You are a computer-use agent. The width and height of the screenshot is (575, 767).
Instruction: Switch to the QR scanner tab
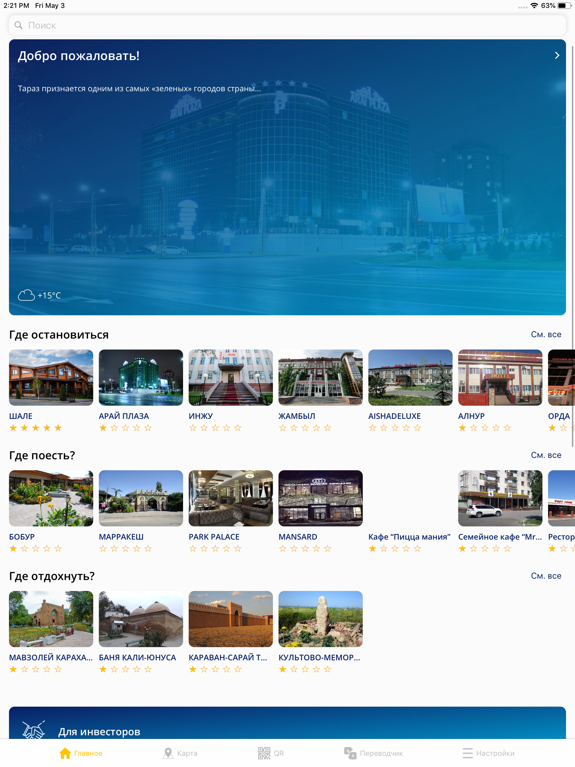pos(271,753)
